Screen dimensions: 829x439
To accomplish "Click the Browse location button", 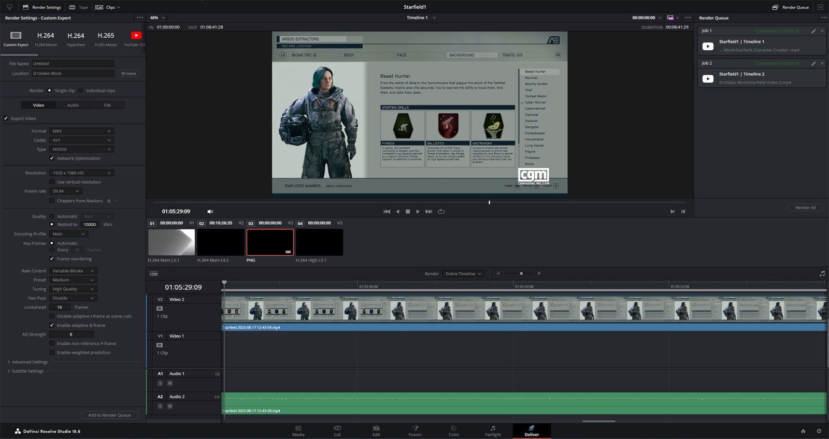I will [128, 74].
